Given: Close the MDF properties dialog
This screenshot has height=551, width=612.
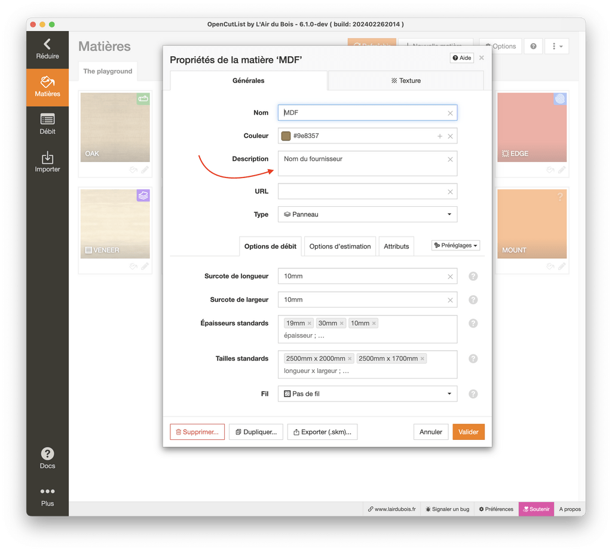Looking at the screenshot, I should 482,58.
